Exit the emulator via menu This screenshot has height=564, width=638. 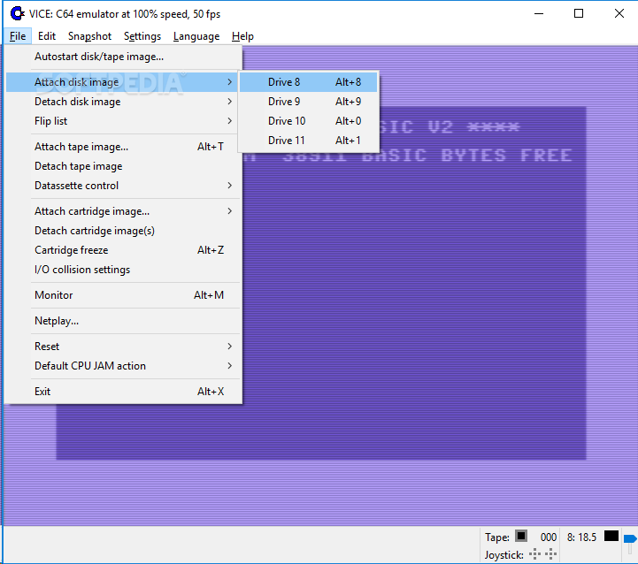tap(124, 392)
